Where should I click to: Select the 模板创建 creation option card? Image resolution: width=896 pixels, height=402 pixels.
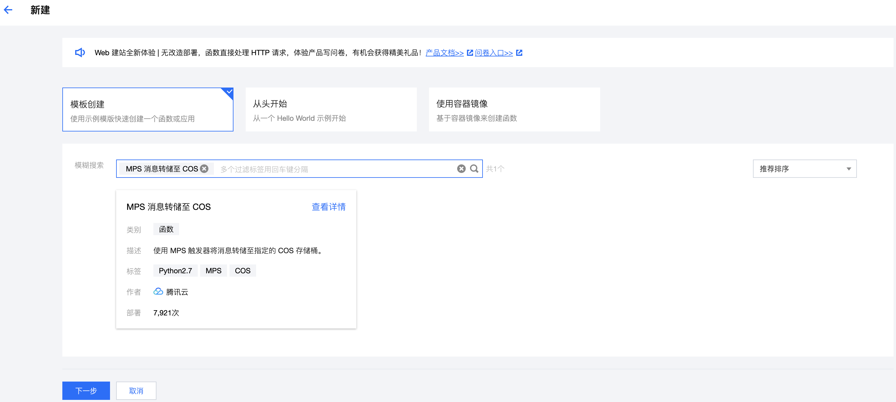click(x=148, y=109)
